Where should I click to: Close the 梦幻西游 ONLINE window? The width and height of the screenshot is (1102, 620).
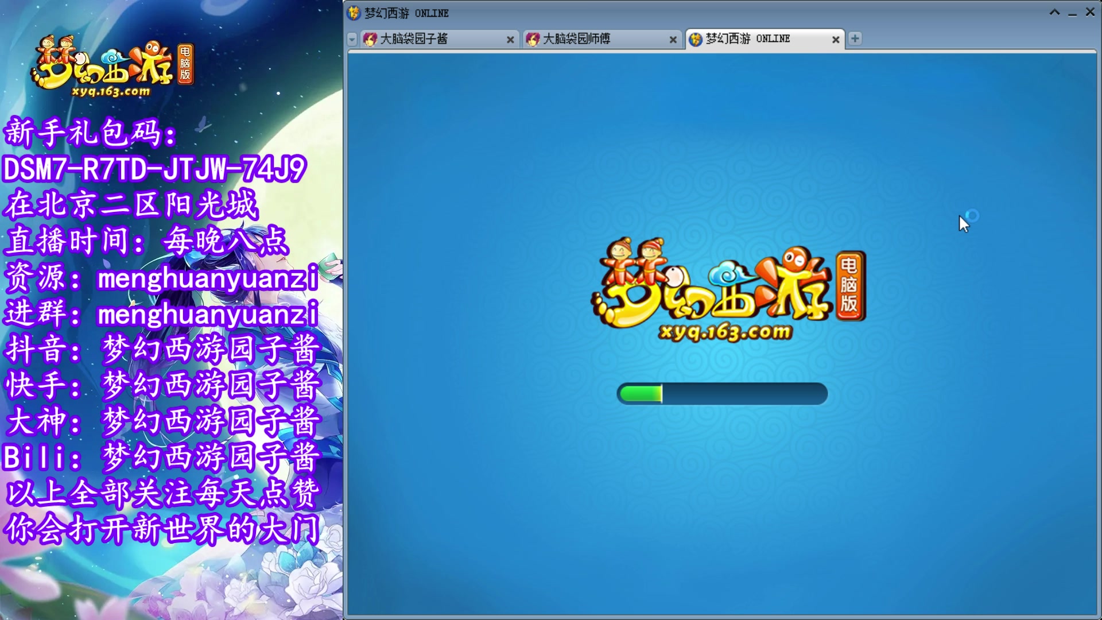pos(1090,12)
